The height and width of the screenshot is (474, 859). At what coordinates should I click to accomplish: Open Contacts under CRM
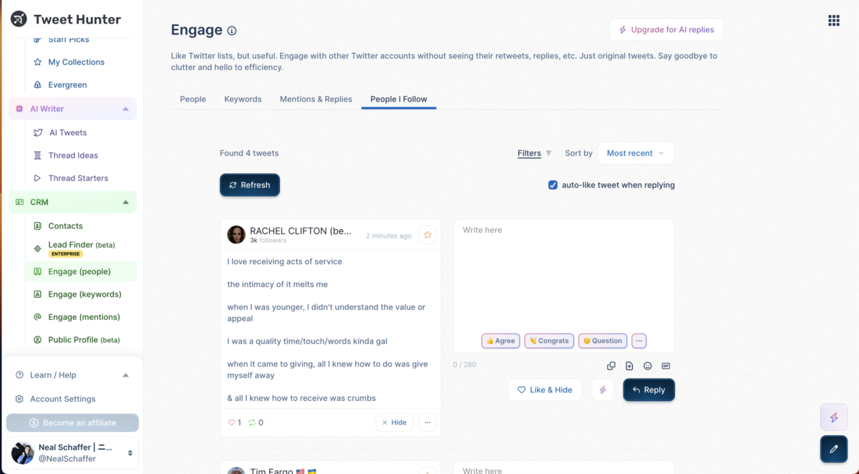coord(65,226)
